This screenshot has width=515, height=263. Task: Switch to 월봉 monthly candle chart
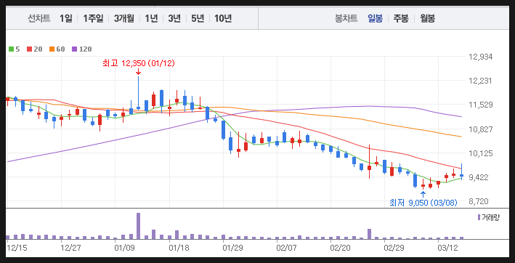pos(428,18)
